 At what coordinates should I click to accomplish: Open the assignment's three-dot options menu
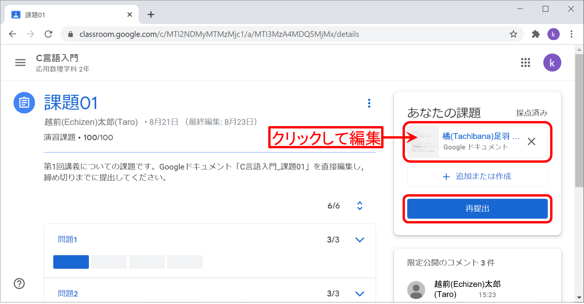[x=369, y=103]
